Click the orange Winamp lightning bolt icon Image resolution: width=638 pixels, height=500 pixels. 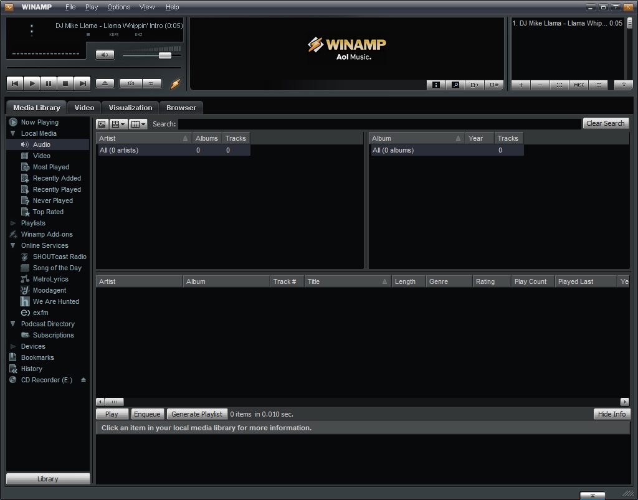coord(175,83)
